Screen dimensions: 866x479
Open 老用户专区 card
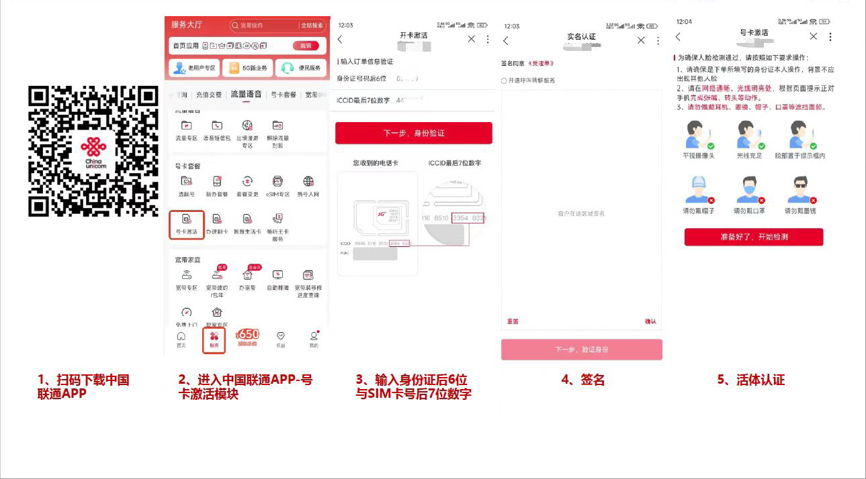point(194,68)
